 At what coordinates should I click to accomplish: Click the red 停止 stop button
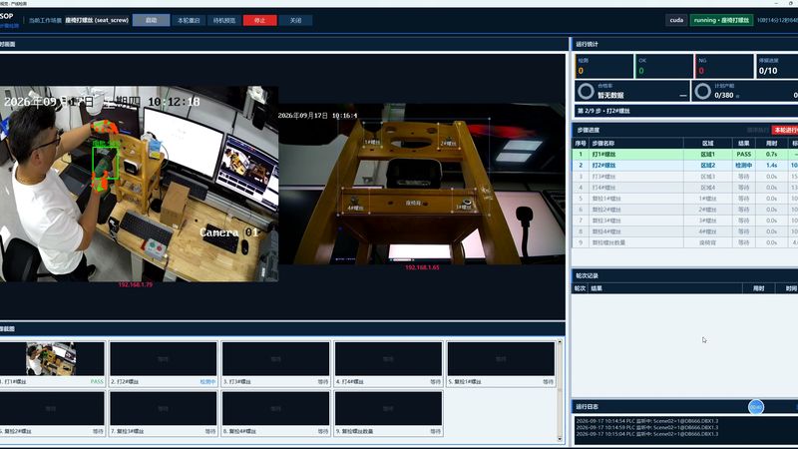pyautogui.click(x=260, y=20)
